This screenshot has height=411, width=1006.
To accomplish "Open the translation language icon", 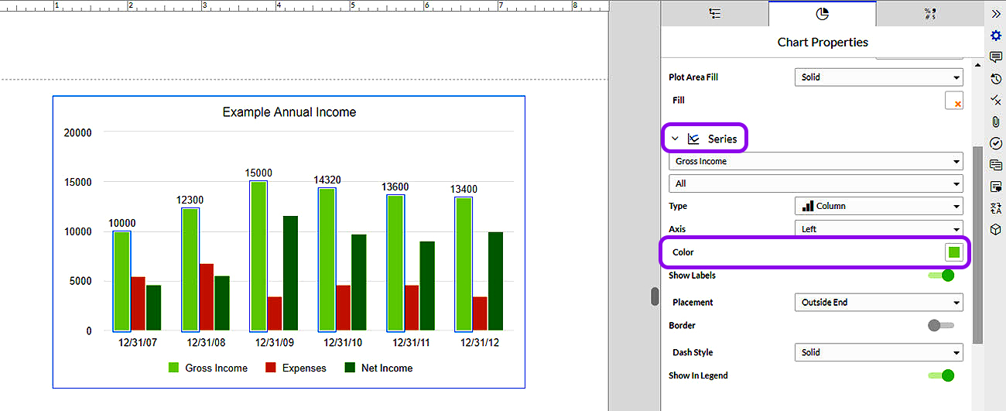I will click(996, 208).
